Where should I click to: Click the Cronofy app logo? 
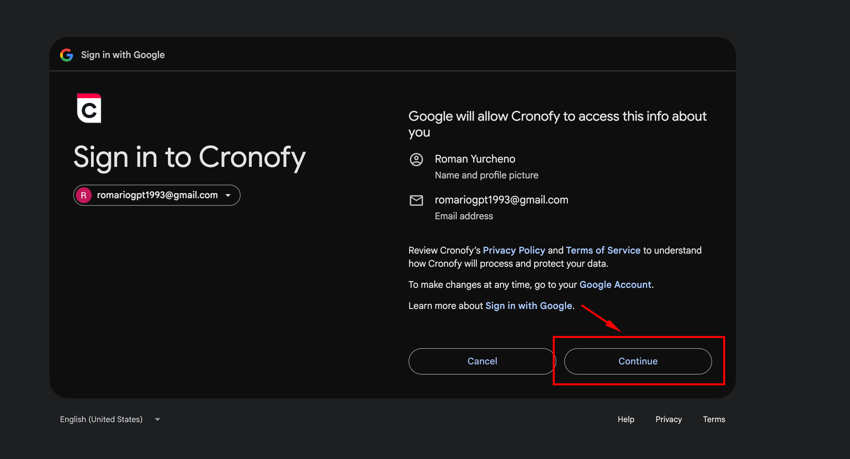click(x=89, y=108)
